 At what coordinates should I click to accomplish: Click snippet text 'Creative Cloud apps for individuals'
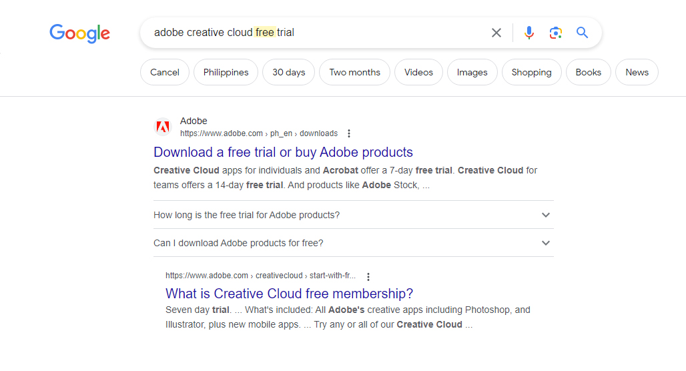[x=228, y=170]
